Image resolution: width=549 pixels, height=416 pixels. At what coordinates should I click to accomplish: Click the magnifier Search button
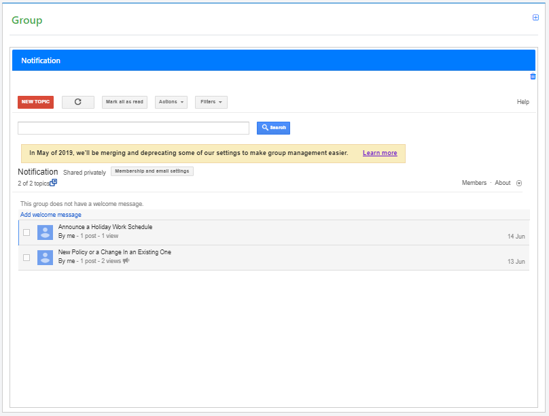(273, 128)
